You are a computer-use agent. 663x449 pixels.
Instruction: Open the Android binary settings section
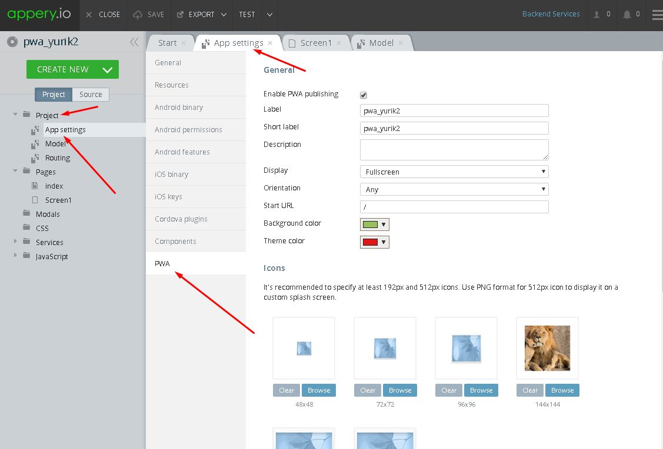pos(196,108)
